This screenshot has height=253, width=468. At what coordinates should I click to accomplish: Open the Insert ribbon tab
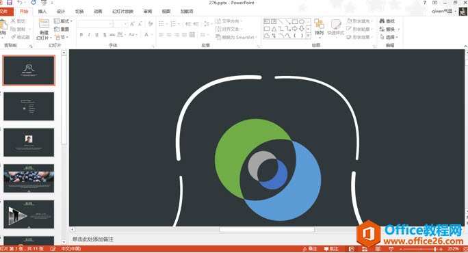(42, 12)
